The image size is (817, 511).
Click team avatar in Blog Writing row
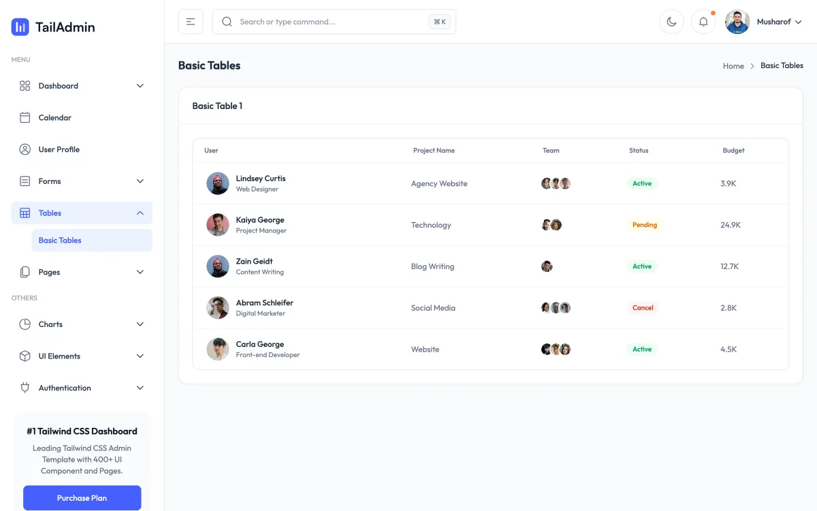(x=547, y=266)
